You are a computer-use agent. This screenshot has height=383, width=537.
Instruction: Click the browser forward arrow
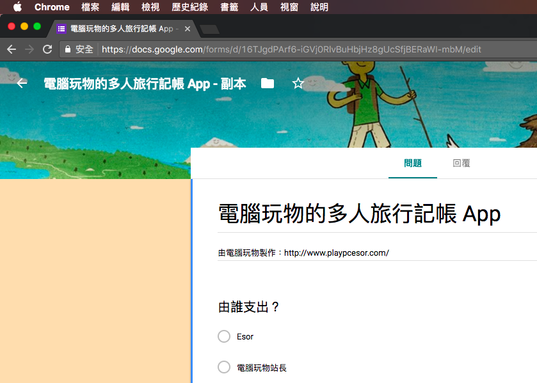pyautogui.click(x=29, y=49)
